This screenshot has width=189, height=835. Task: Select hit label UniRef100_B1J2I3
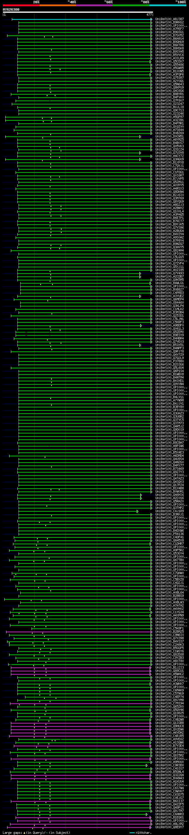(x=170, y=668)
